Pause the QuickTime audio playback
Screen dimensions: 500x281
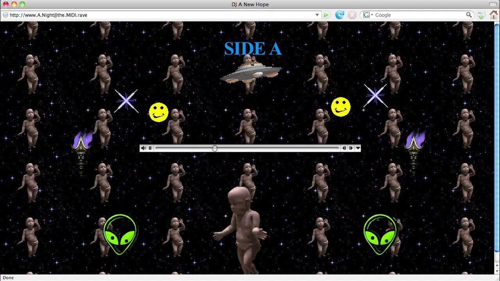pyautogui.click(x=150, y=148)
